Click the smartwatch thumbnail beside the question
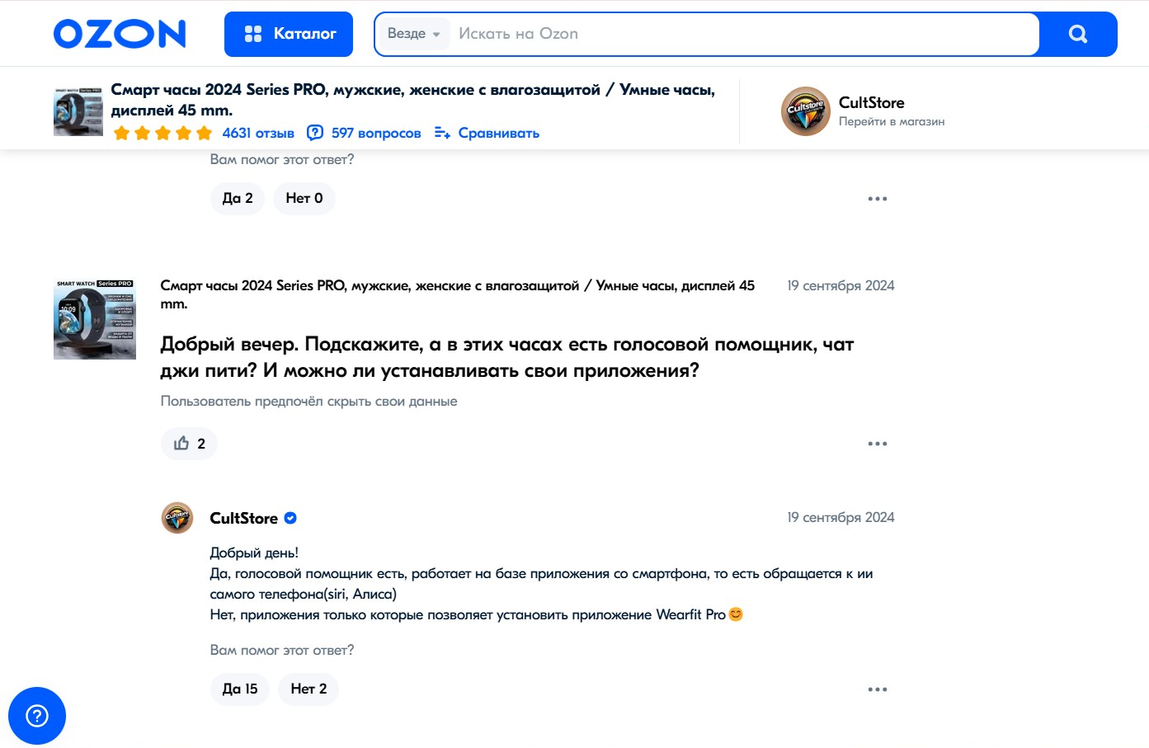Viewport: 1149px width, 748px height. tap(95, 319)
